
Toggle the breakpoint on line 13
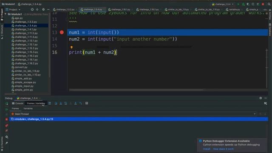[x=62, y=32]
